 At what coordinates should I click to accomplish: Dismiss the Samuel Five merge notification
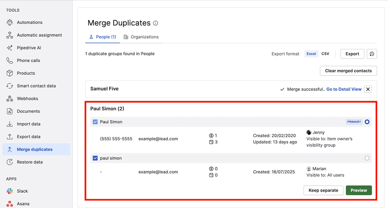[368, 89]
